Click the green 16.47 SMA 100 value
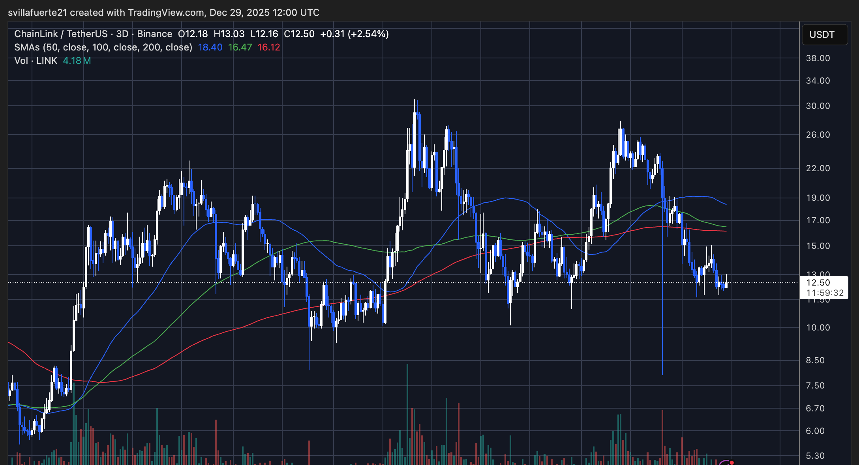 (x=240, y=47)
